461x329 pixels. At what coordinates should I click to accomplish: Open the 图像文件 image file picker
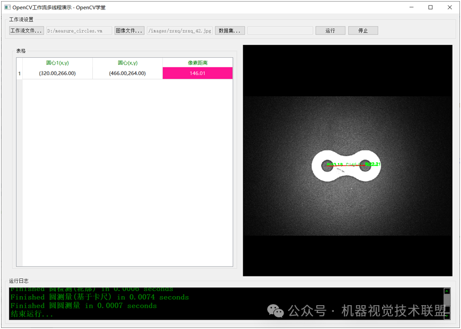(129, 30)
